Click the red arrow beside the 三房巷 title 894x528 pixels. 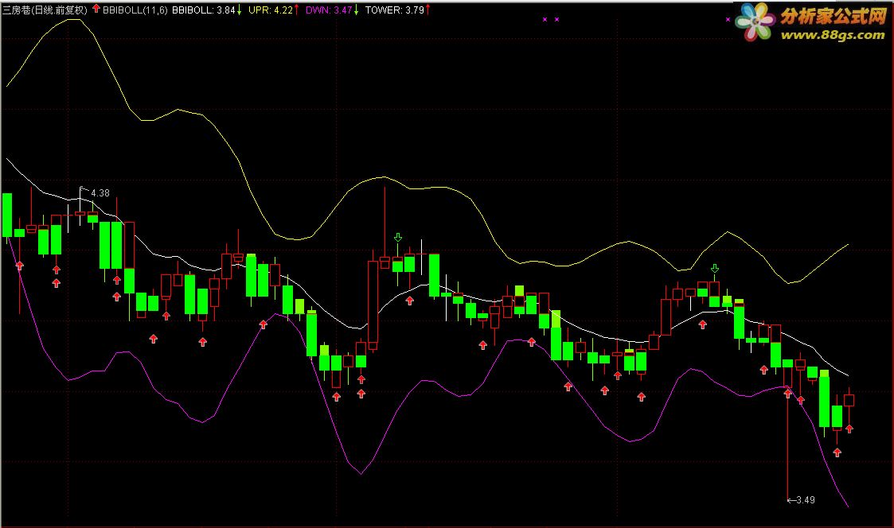(x=96, y=9)
